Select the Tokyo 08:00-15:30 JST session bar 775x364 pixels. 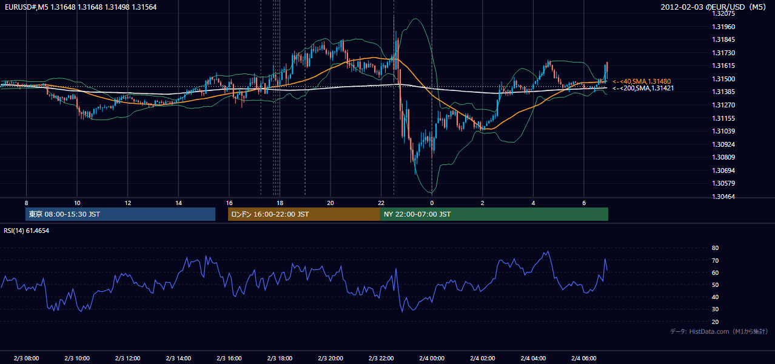121,214
